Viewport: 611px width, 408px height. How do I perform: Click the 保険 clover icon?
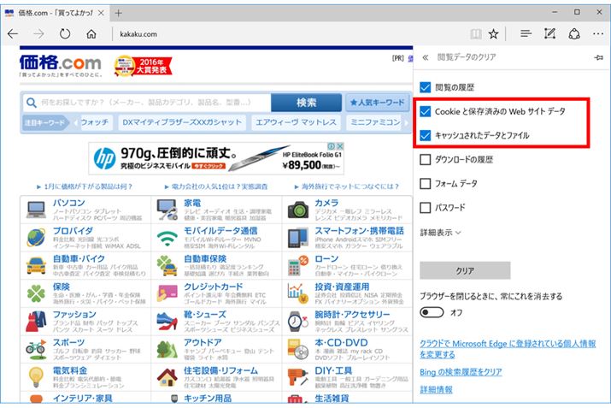36,293
